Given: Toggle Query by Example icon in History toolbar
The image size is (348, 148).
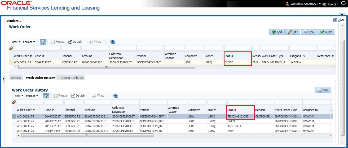Looking at the screenshot, I should pyautogui.click(x=46, y=95).
